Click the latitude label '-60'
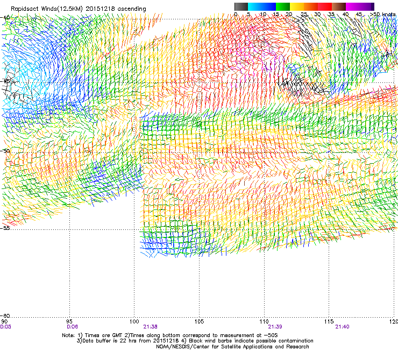 tap(5, 316)
